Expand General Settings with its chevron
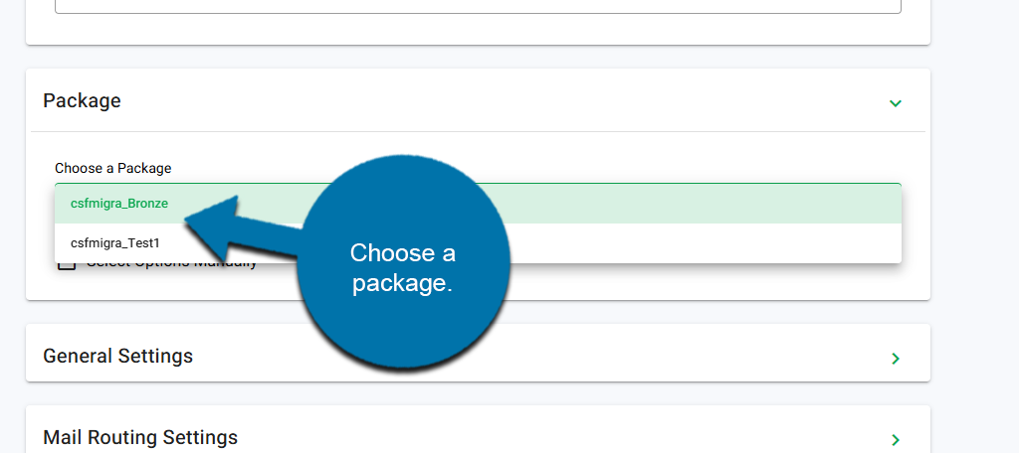 pyautogui.click(x=895, y=358)
